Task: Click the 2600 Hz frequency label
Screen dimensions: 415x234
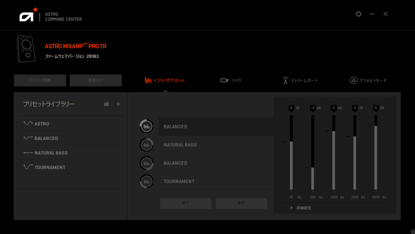Action: pos(358,197)
